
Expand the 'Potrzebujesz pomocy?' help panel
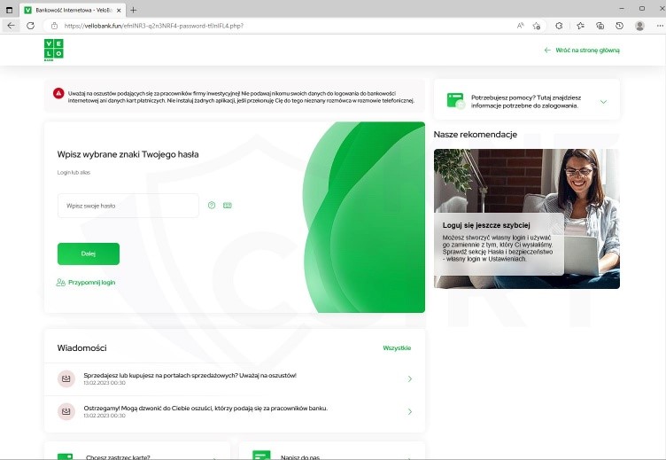tap(603, 102)
